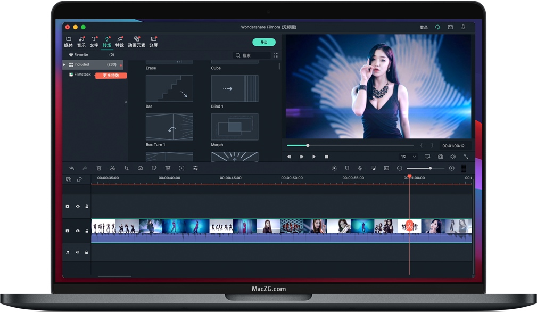Switch to the 特效 (Effects) tab

120,42
